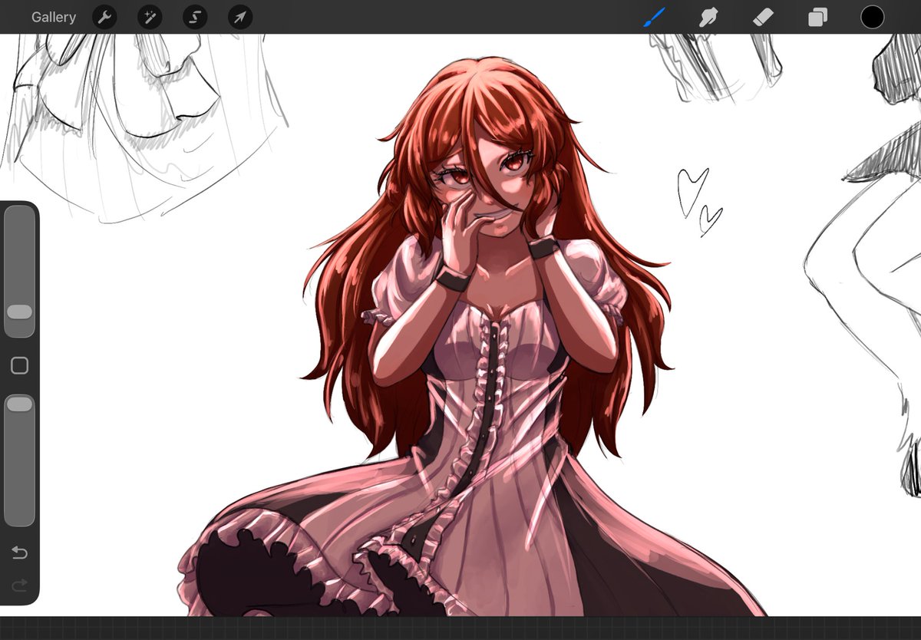Select the Smudge finger tool

click(708, 17)
